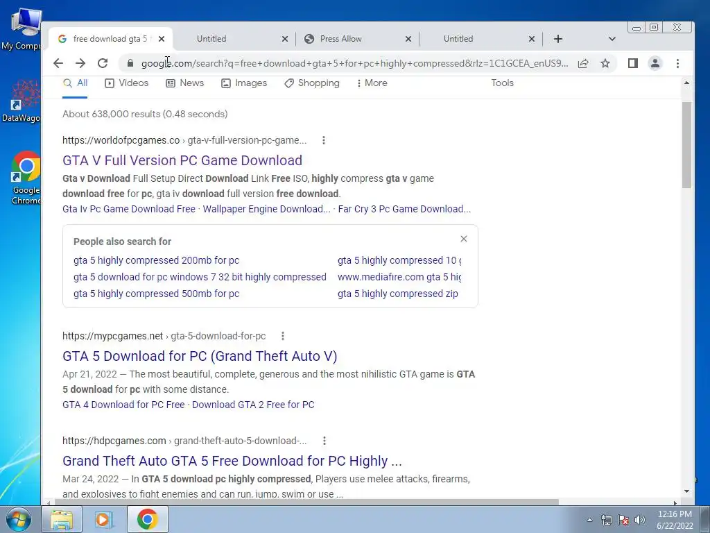Search 'gta 5 highly compressed 10 g' suggestion

tap(399, 261)
